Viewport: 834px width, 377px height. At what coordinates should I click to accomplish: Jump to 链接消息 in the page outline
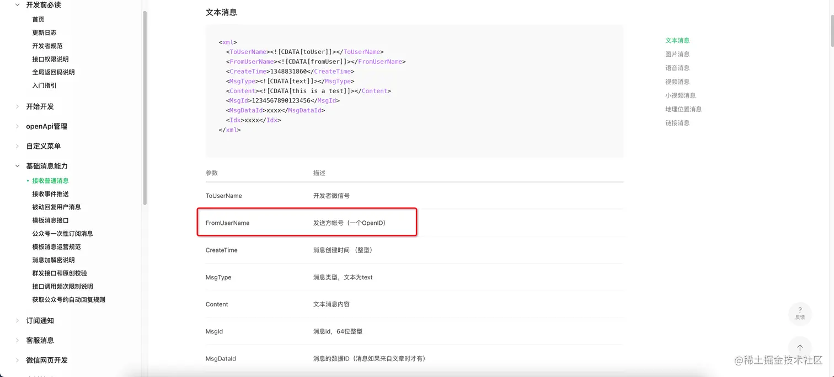click(677, 123)
